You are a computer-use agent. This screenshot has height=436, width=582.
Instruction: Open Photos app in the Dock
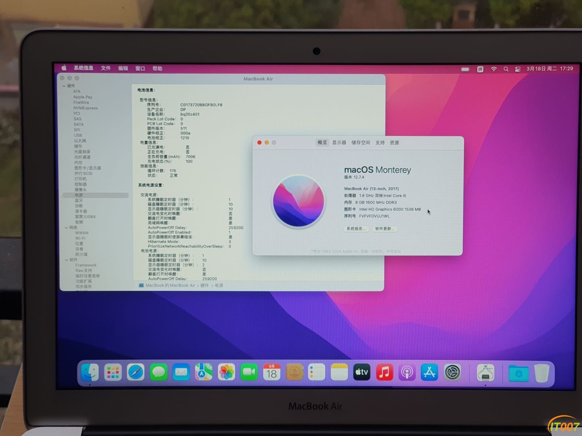click(x=226, y=372)
